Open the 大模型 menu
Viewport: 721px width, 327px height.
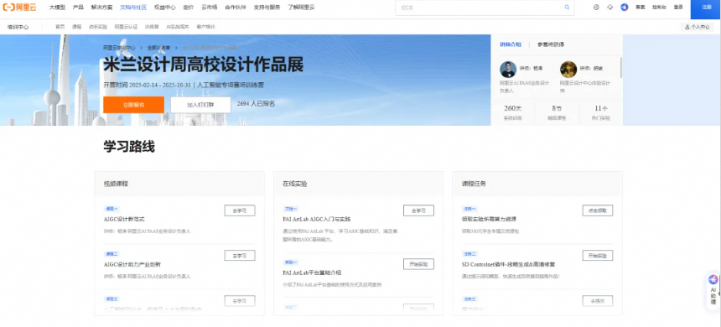tap(57, 8)
